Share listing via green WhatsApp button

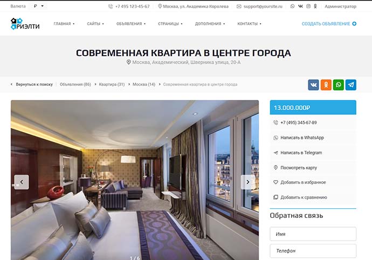coord(339,85)
